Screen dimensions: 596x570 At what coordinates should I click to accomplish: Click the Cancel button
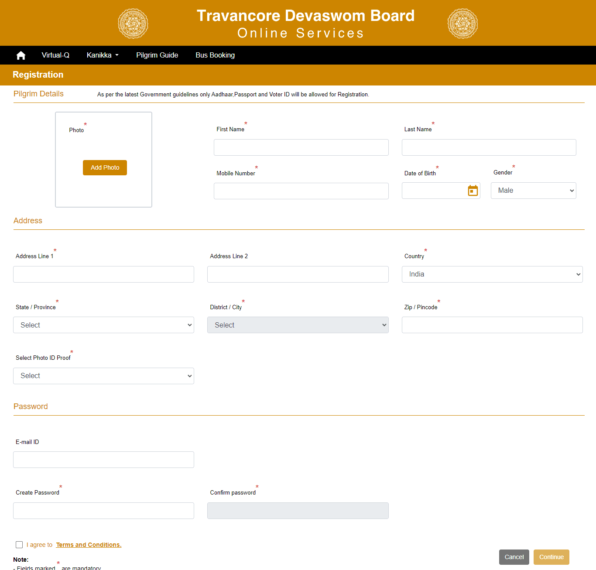tap(514, 557)
